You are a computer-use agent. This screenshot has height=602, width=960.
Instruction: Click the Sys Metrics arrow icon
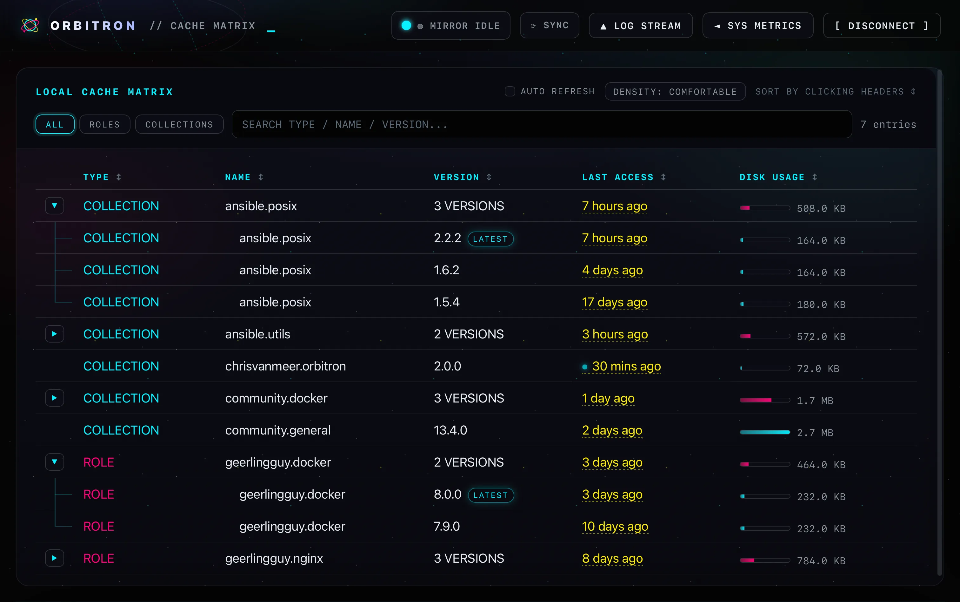click(717, 26)
